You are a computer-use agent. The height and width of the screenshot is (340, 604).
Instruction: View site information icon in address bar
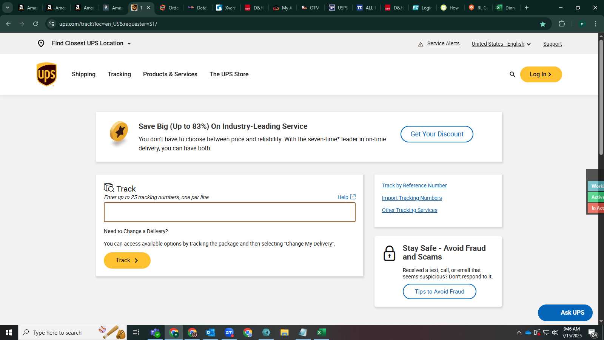pos(52,24)
